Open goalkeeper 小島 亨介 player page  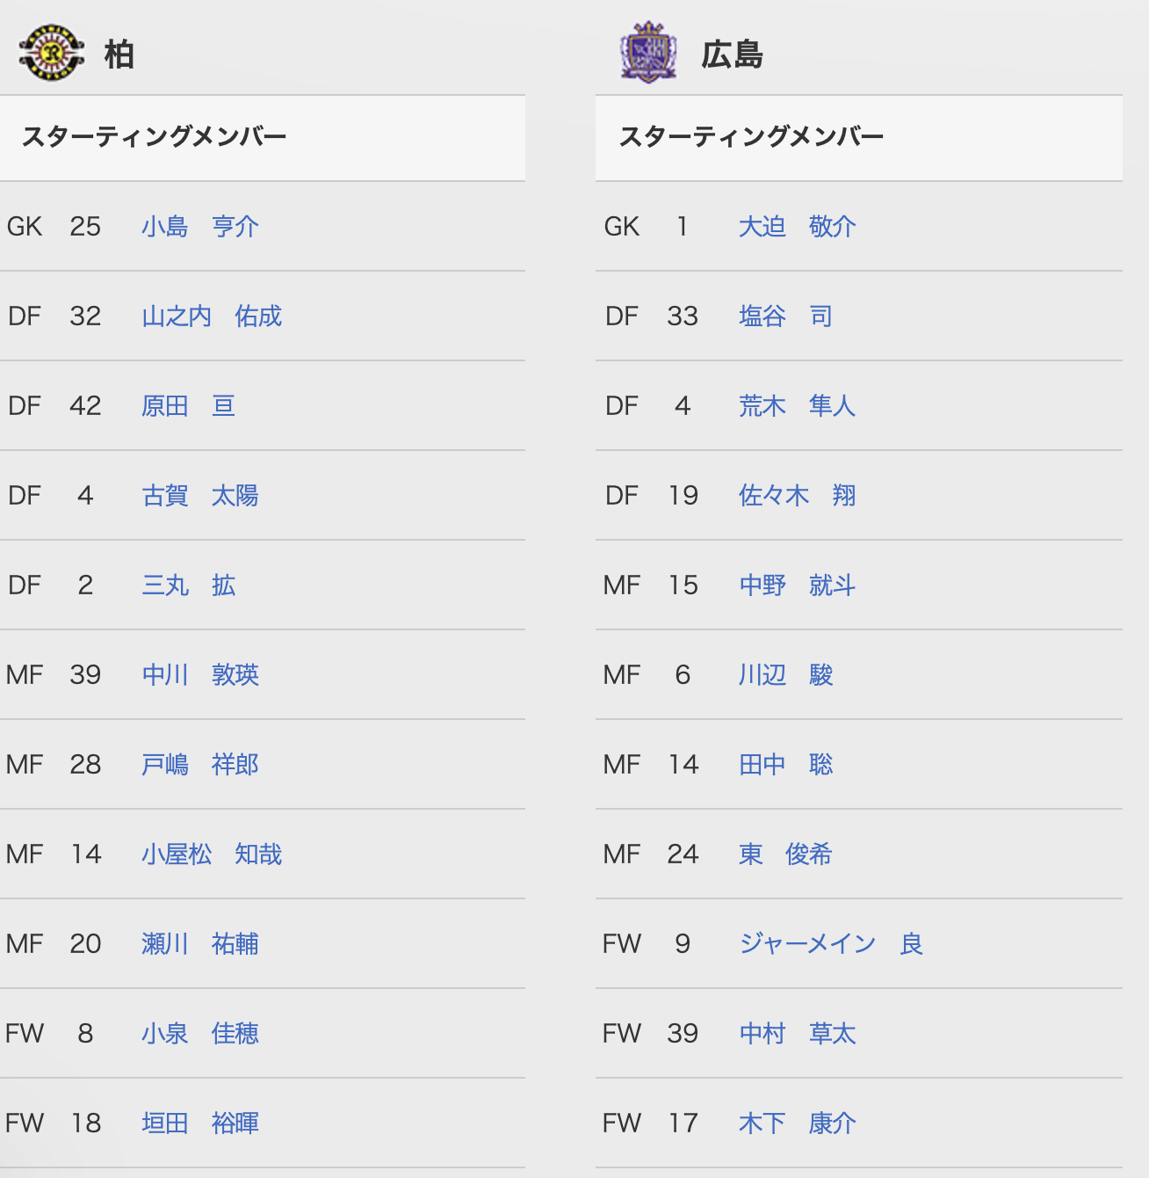(199, 227)
